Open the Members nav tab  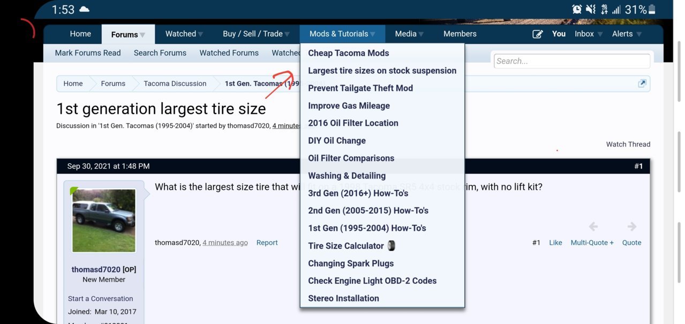click(x=460, y=34)
